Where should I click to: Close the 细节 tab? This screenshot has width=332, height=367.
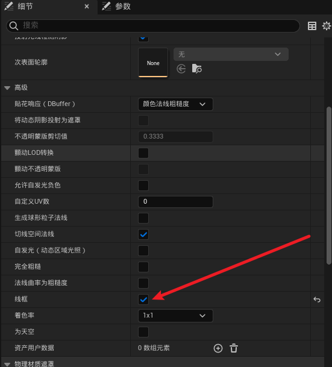tap(87, 7)
